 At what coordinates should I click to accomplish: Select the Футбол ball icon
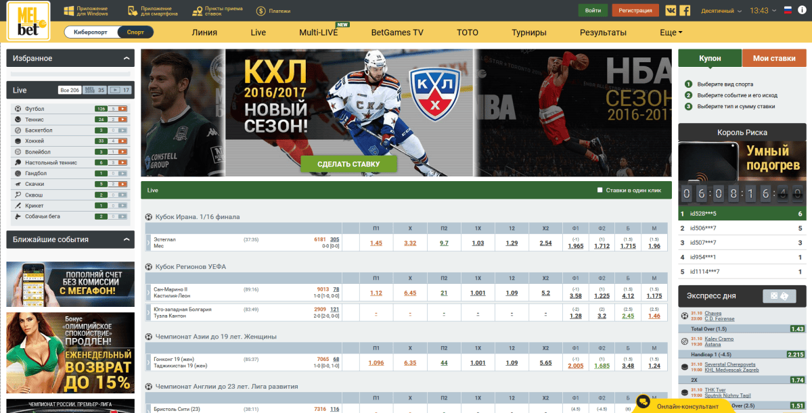[18, 109]
